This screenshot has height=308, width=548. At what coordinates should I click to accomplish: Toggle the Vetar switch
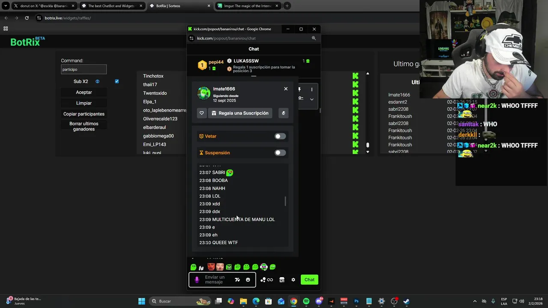(280, 136)
